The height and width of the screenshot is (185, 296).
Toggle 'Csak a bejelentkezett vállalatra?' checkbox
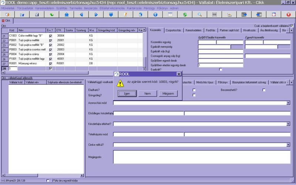tap(292, 26)
